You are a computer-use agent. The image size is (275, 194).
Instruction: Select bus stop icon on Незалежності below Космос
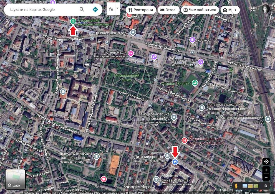(x=192, y=52)
